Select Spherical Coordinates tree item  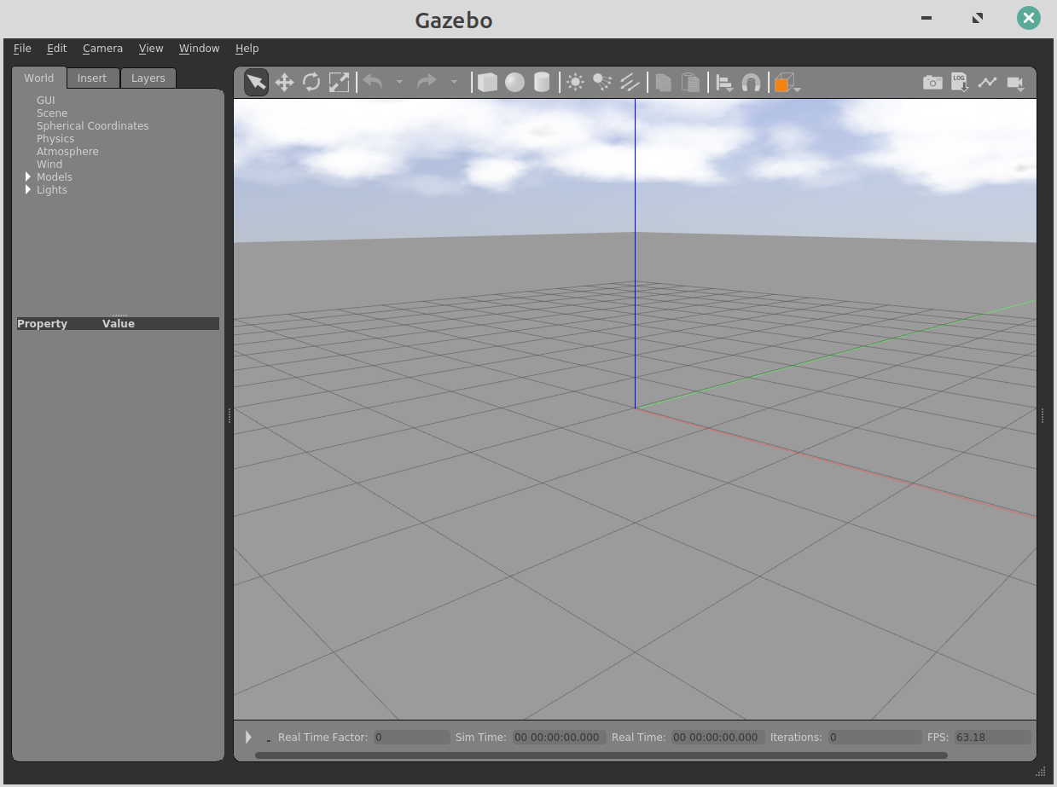(92, 125)
